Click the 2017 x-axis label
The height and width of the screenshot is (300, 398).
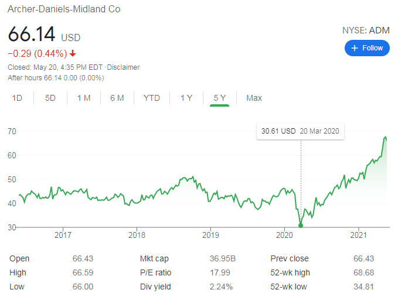click(x=63, y=235)
